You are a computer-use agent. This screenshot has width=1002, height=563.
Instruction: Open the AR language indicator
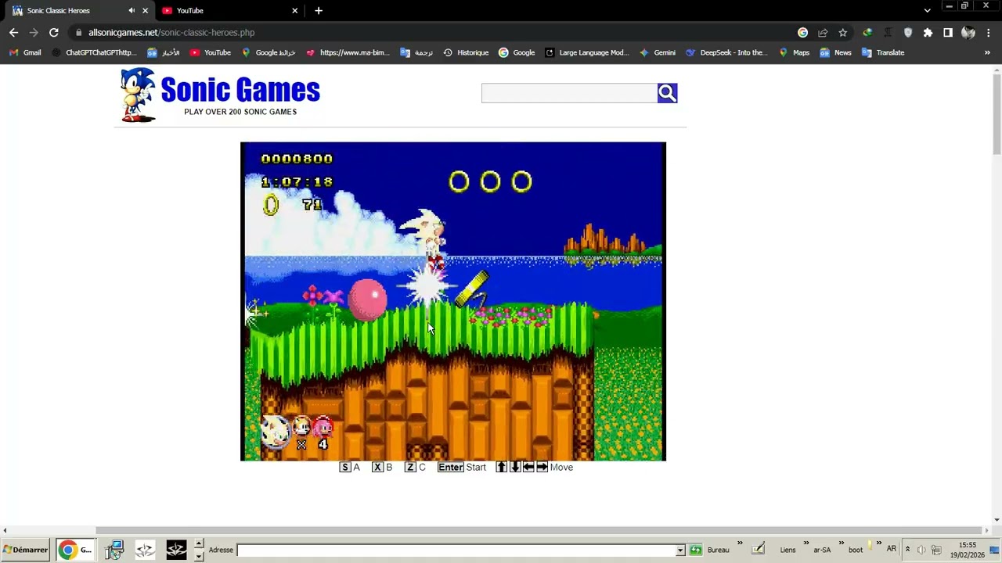891,549
